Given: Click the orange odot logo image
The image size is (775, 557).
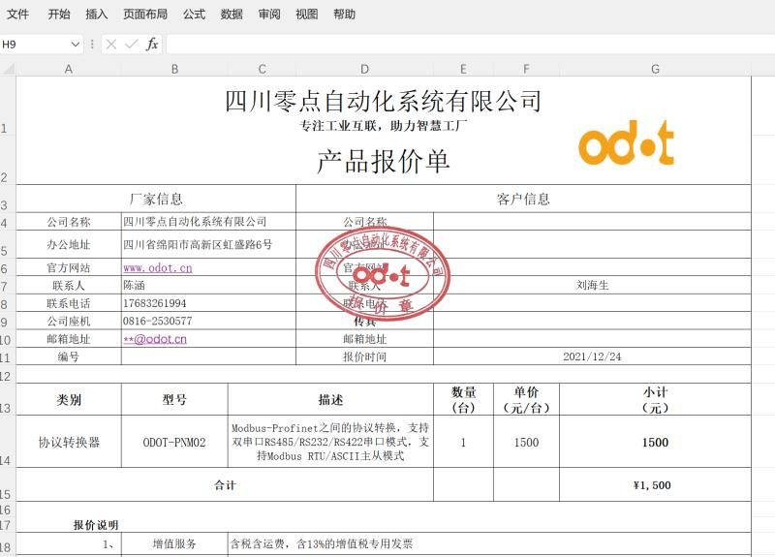Looking at the screenshot, I should point(626,142).
